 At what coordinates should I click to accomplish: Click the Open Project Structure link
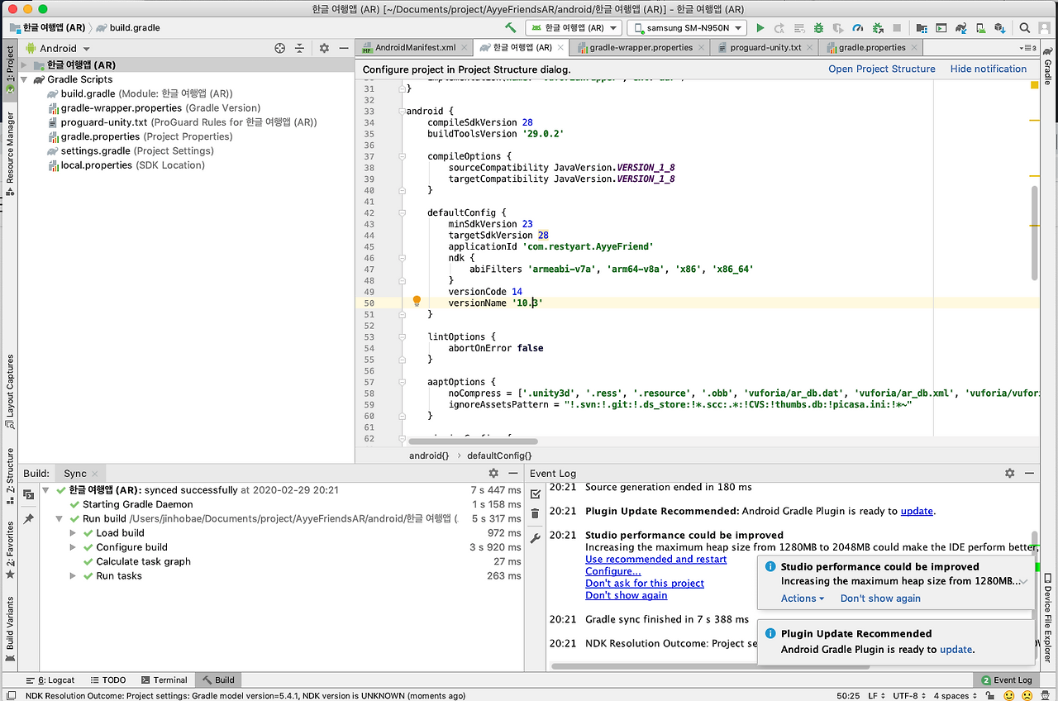pos(881,69)
